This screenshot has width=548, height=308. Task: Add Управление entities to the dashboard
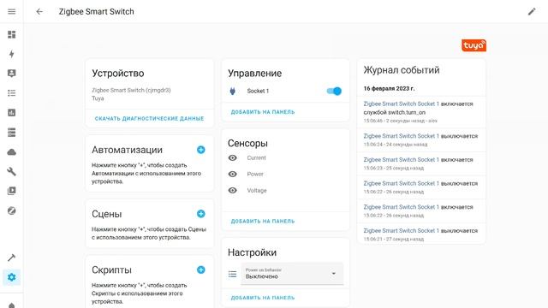click(x=263, y=112)
